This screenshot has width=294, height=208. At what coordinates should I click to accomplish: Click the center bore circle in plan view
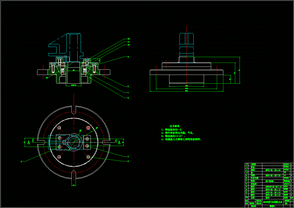click(74, 142)
